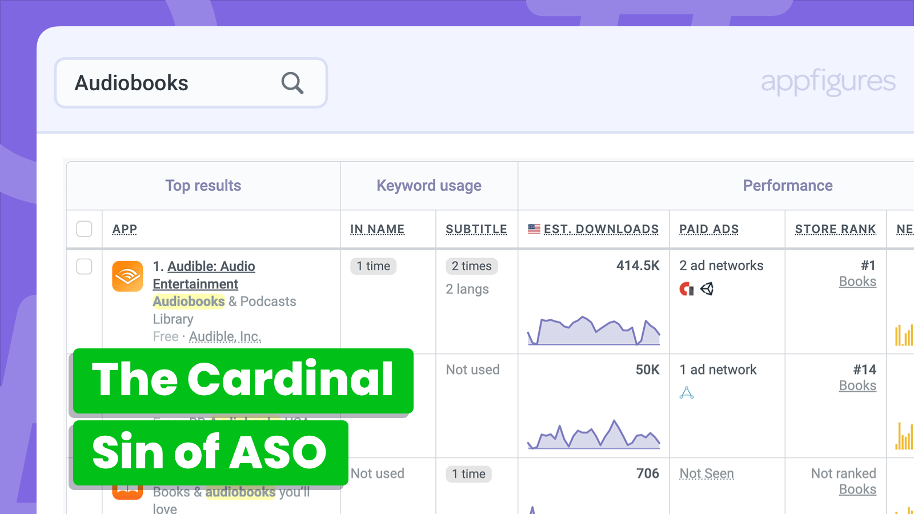This screenshot has width=914, height=514.
Task: Click the #14 store rank value
Action: (x=865, y=370)
